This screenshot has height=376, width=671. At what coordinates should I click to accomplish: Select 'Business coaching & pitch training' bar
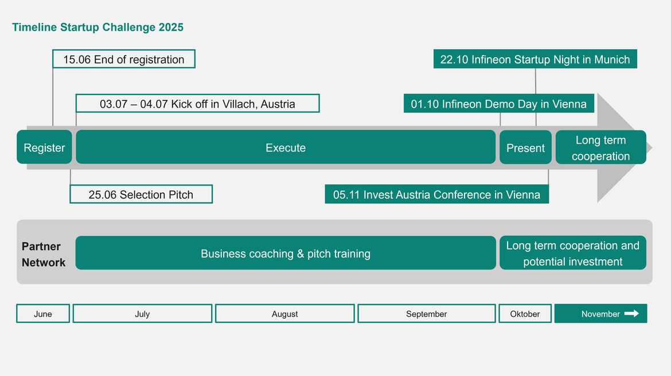point(286,253)
